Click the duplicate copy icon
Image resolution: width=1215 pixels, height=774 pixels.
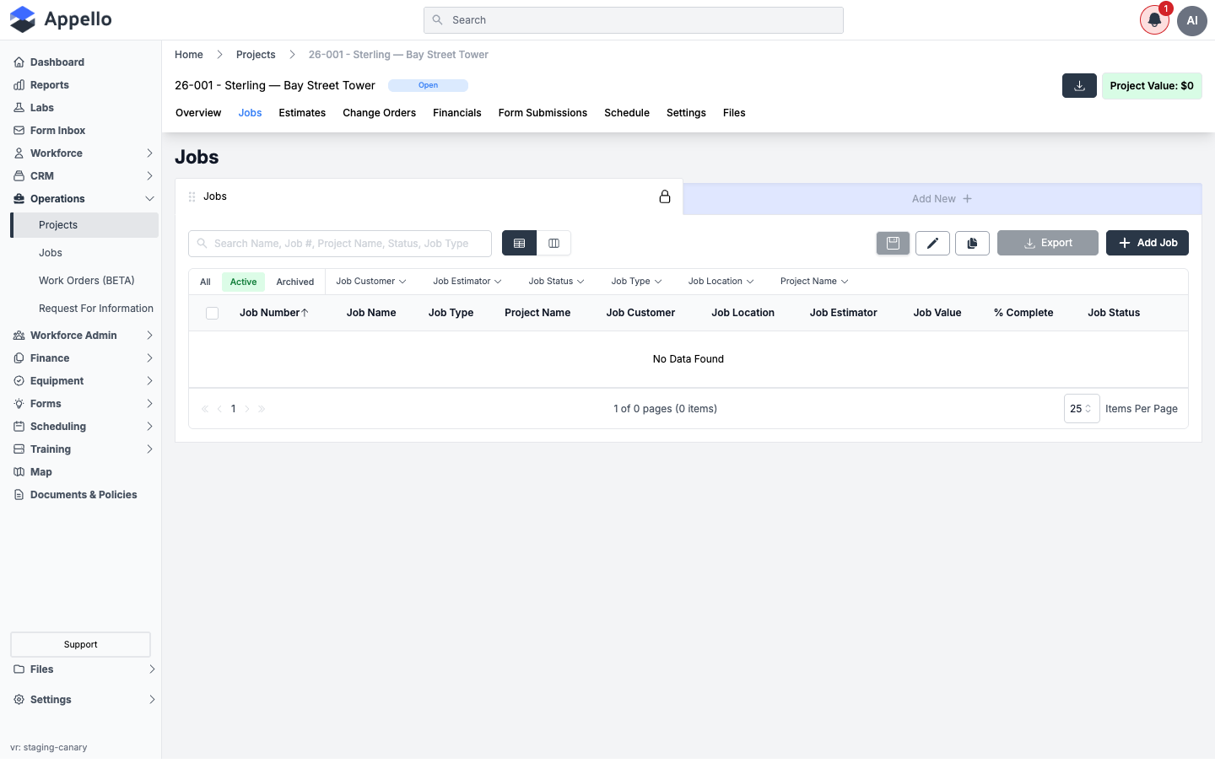click(x=972, y=243)
